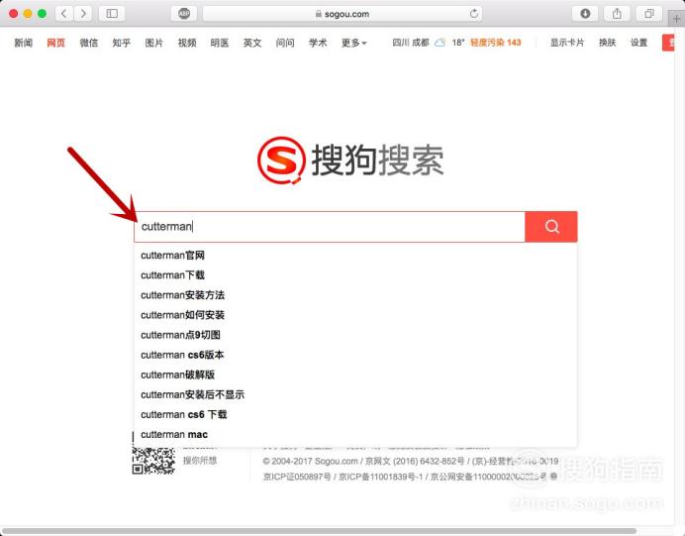
Task: Click the red magnifier search button
Action: 551,227
